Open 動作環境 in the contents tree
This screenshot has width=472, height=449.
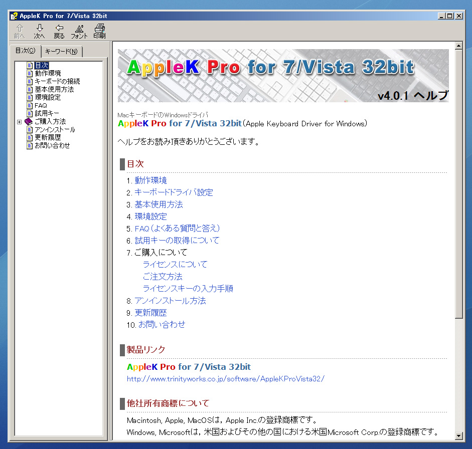point(48,73)
